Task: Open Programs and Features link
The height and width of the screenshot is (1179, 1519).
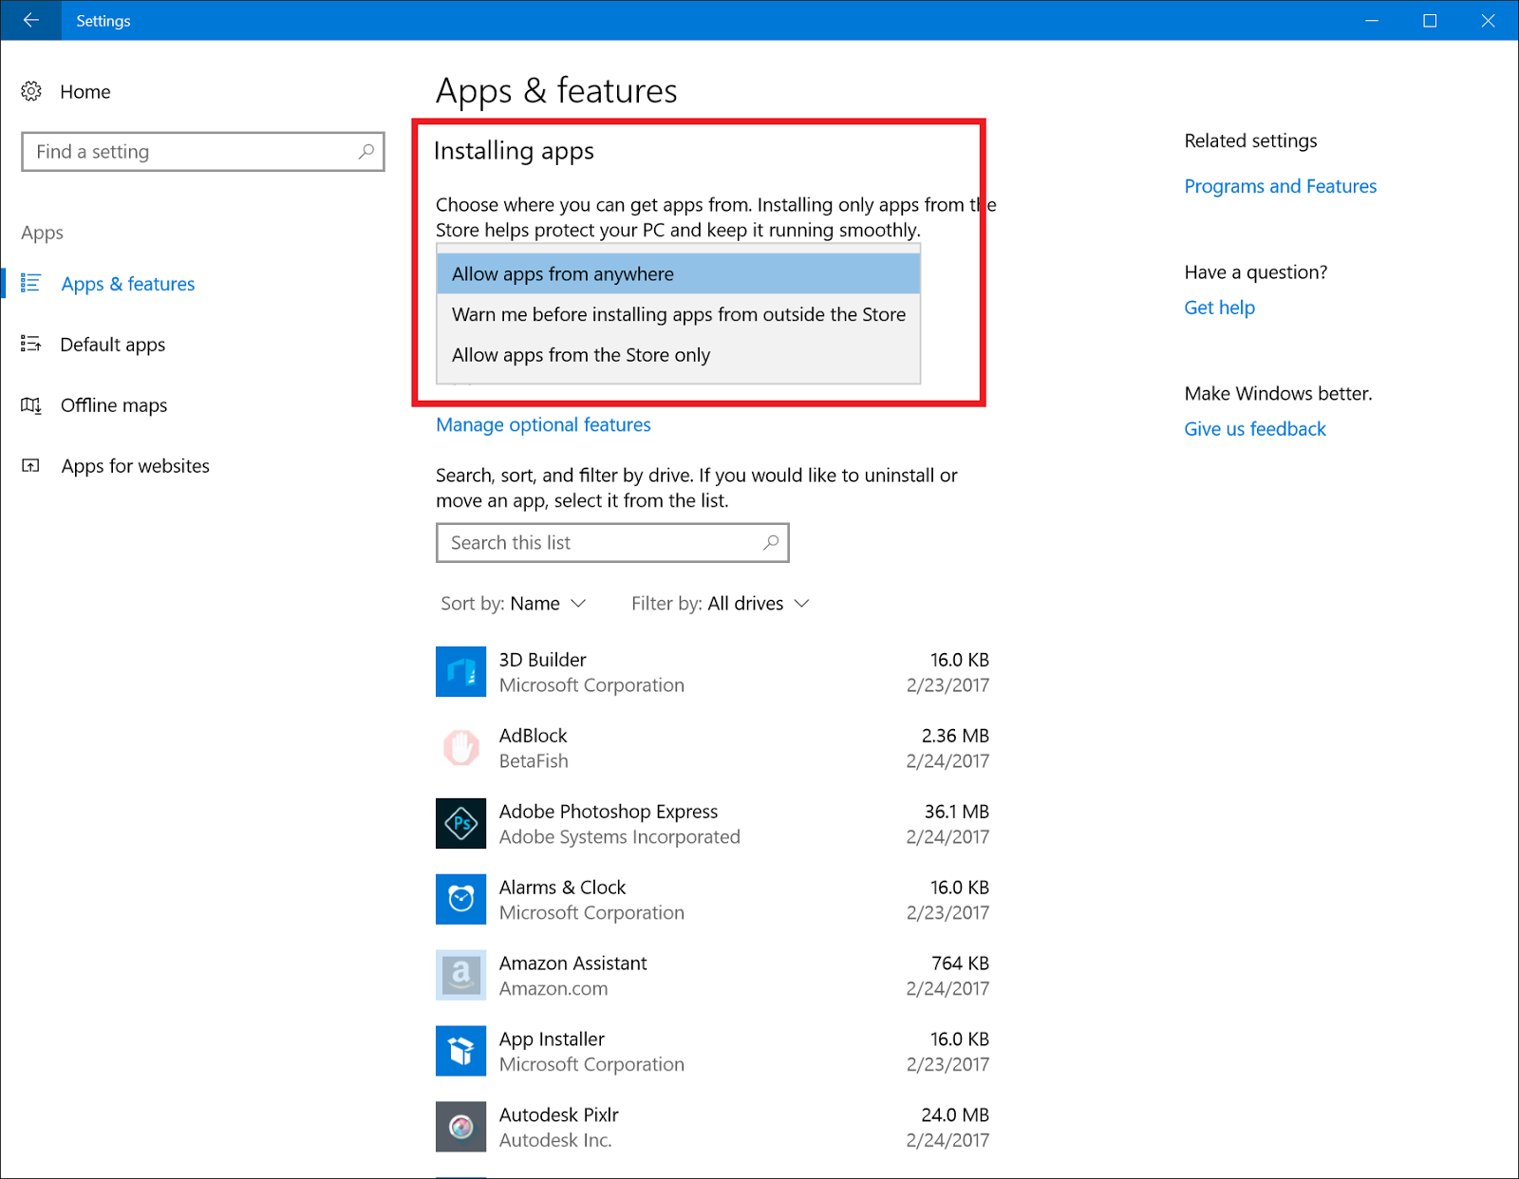Action: [x=1280, y=186]
